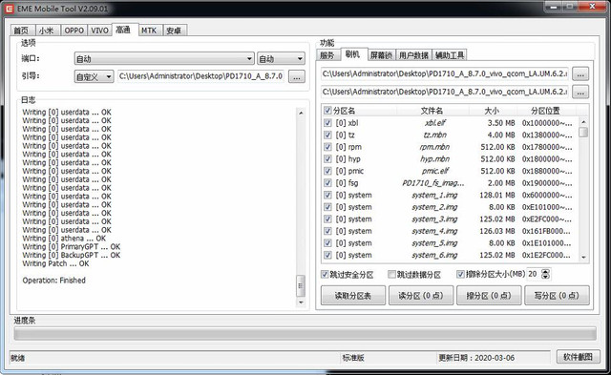The image size is (611, 375).
Task: Click the 更新日期：2020-03-06 status text
Action: click(476, 358)
